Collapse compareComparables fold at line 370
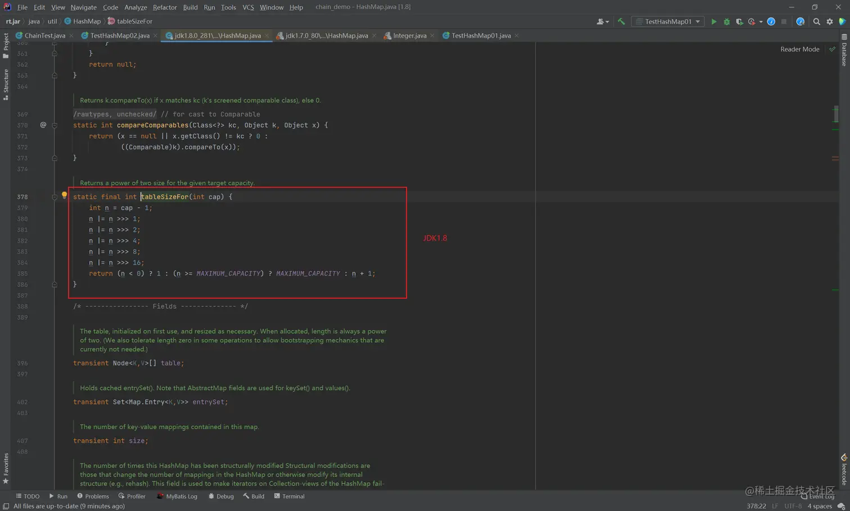The width and height of the screenshot is (850, 511). click(55, 125)
